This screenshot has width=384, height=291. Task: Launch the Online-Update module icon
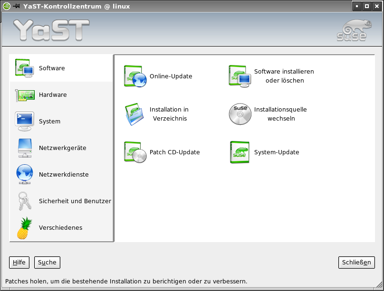pos(135,76)
